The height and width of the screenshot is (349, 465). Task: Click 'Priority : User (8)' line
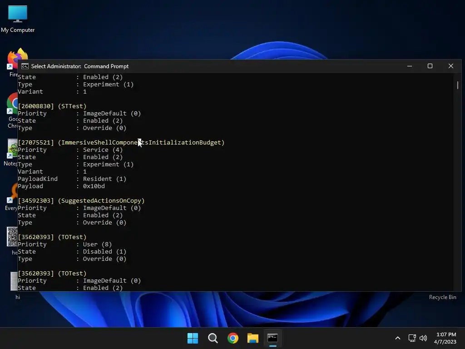pyautogui.click(x=65, y=244)
